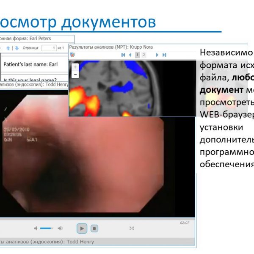
Task: Click the low-volume speaker icon
Action: [36, 228]
